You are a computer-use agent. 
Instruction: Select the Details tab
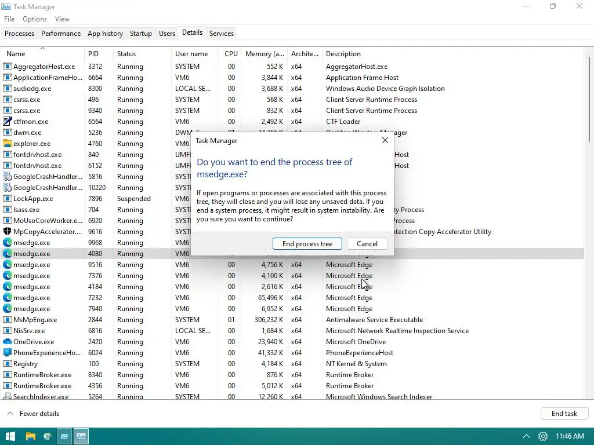(x=192, y=32)
